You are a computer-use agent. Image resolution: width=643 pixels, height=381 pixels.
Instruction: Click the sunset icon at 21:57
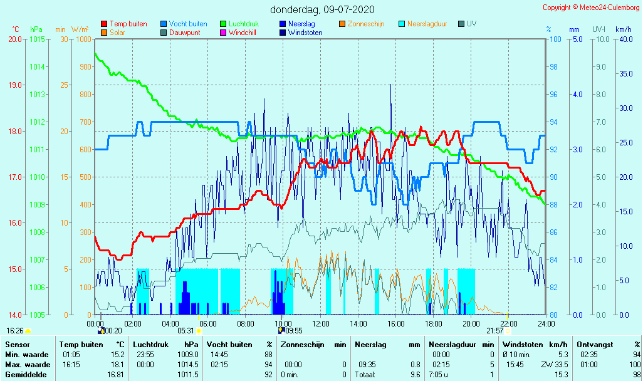pyautogui.click(x=508, y=330)
